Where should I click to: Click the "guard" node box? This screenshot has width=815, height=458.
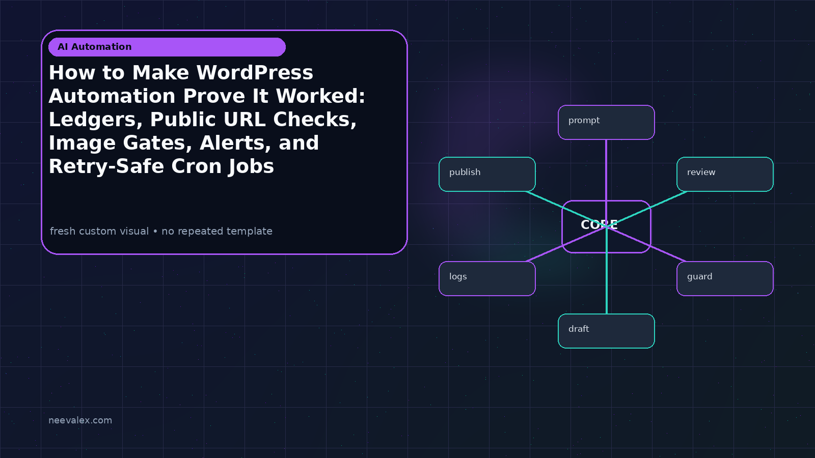coord(725,278)
